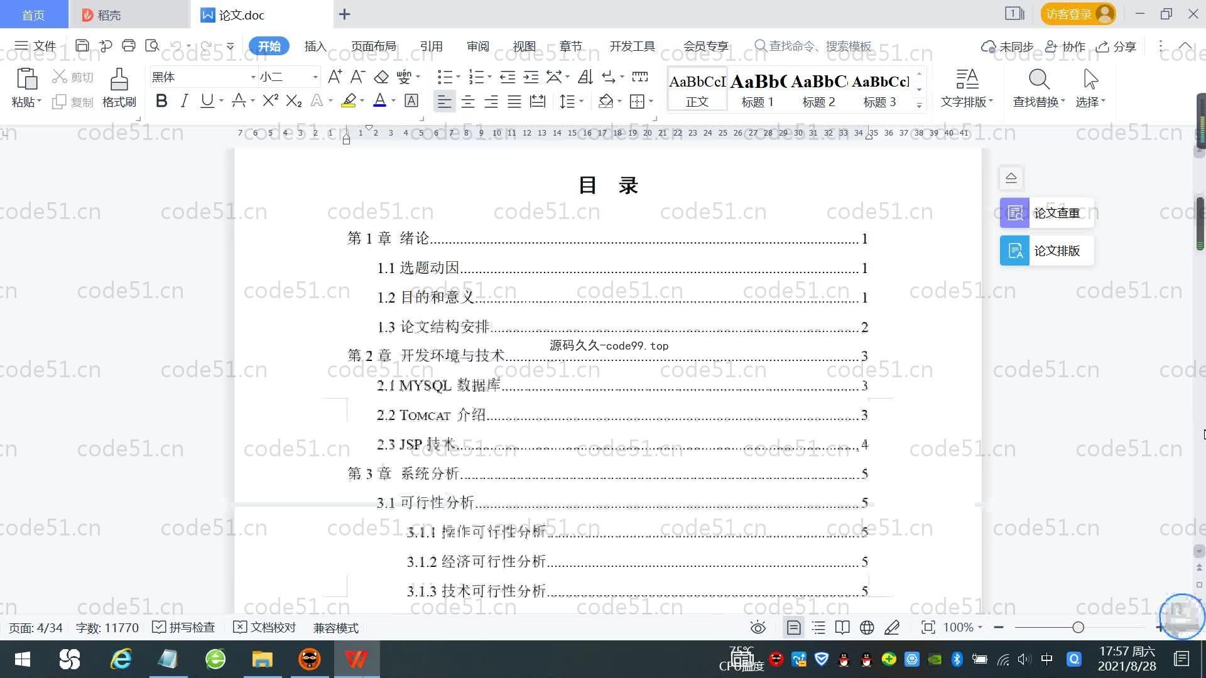Open the font name dropdown 黑体
This screenshot has width=1206, height=678.
point(253,77)
